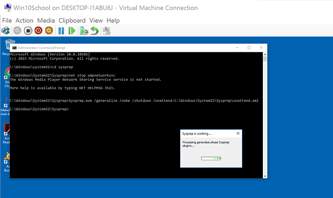Revert the VM with green arrow icon

(94, 31)
